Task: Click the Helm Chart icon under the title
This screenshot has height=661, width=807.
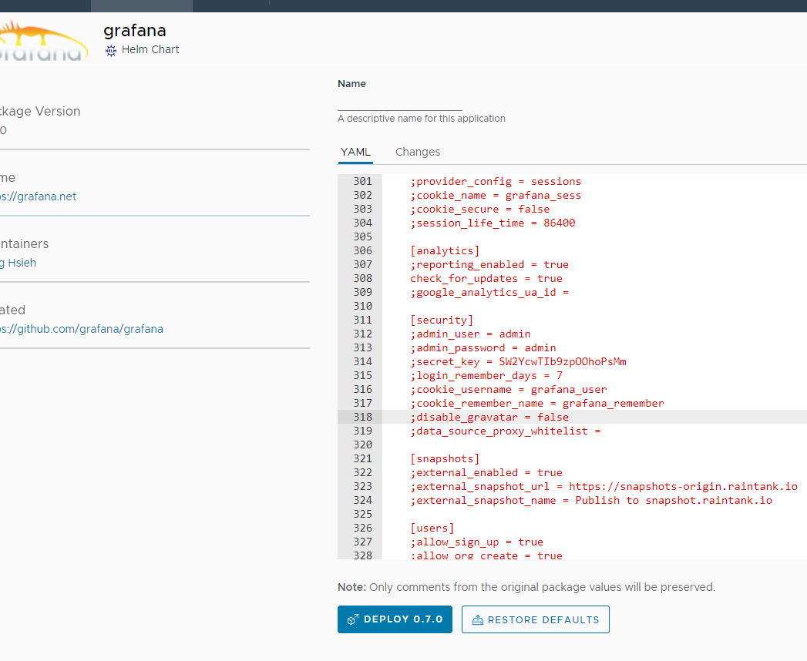Action: [x=111, y=50]
